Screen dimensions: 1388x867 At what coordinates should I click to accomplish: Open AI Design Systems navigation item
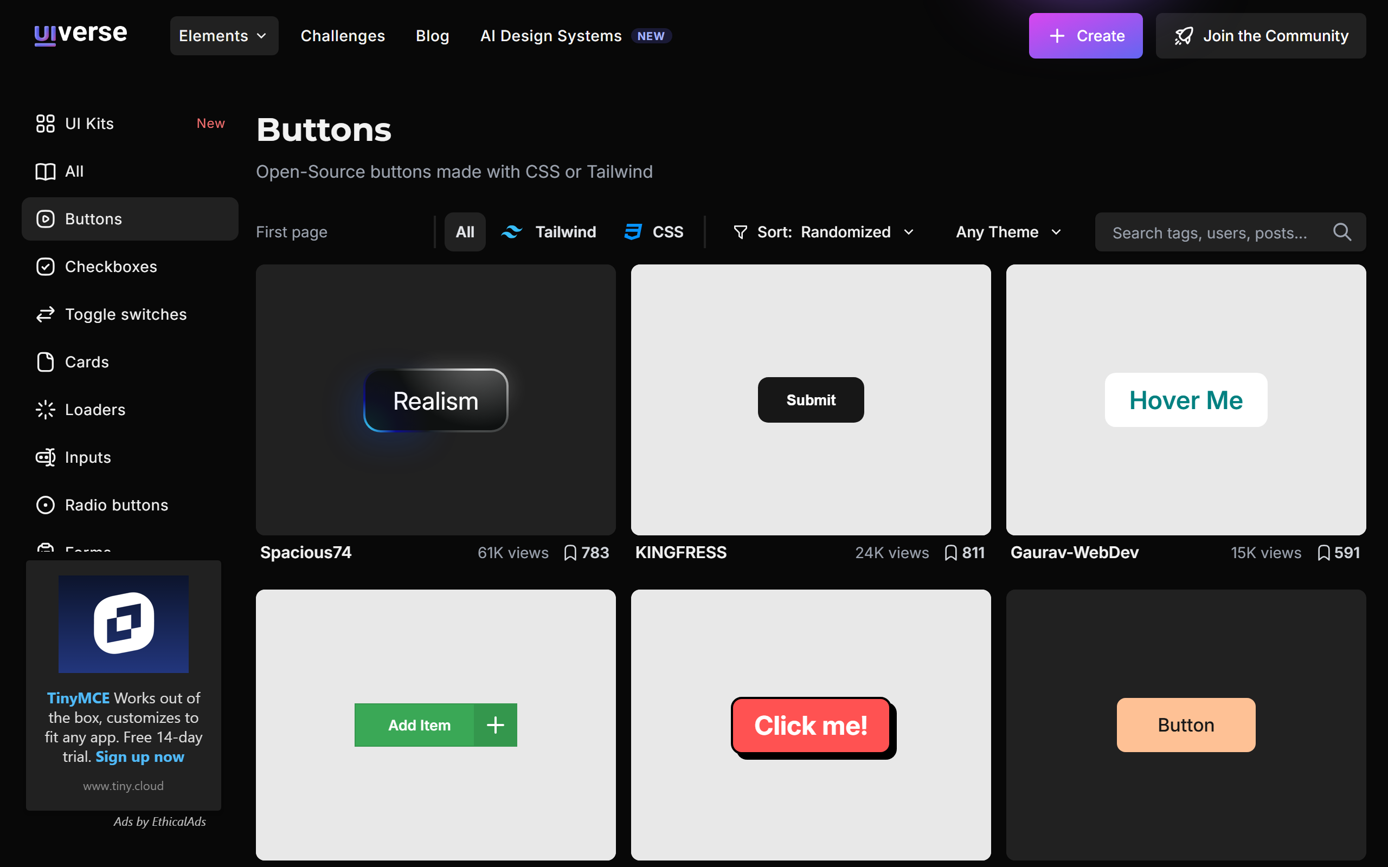click(576, 36)
